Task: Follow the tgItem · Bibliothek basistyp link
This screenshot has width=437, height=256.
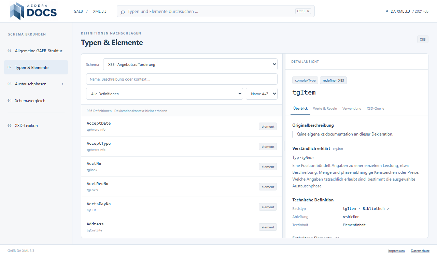Action: point(366,209)
